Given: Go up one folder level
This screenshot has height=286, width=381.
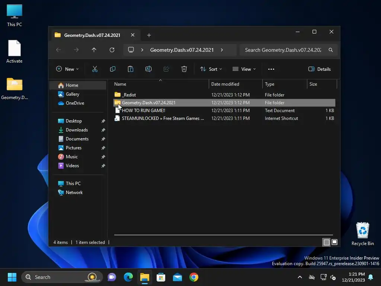Looking at the screenshot, I should [94, 50].
